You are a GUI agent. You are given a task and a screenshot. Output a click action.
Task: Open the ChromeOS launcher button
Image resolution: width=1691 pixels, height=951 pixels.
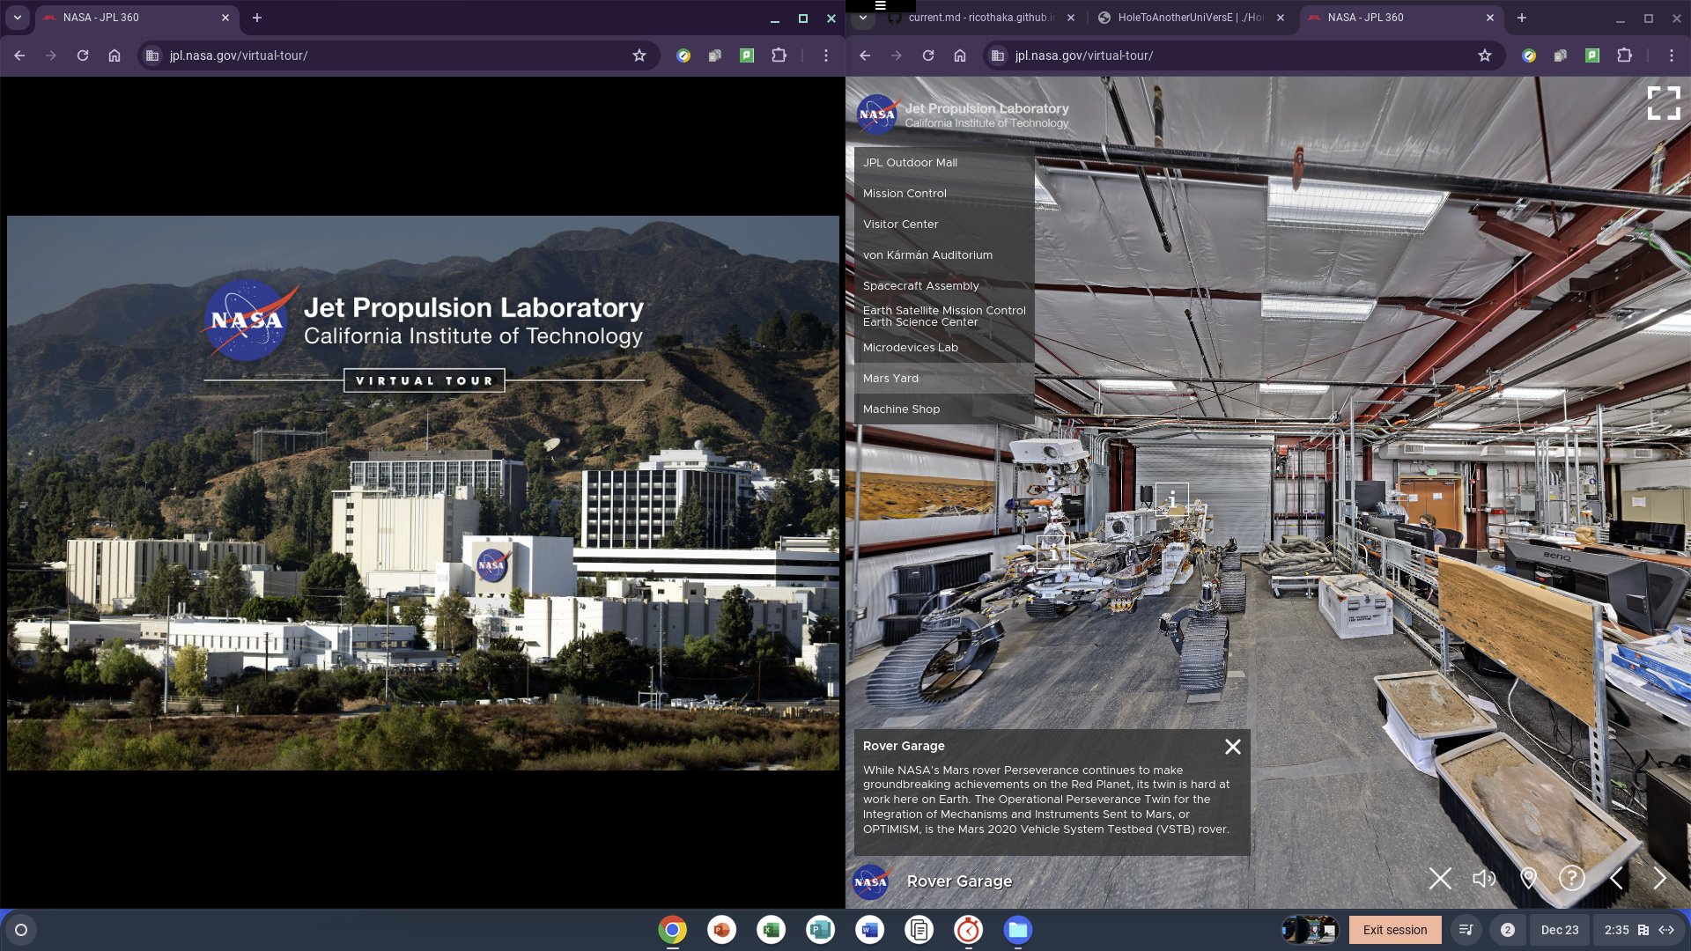[x=21, y=930]
